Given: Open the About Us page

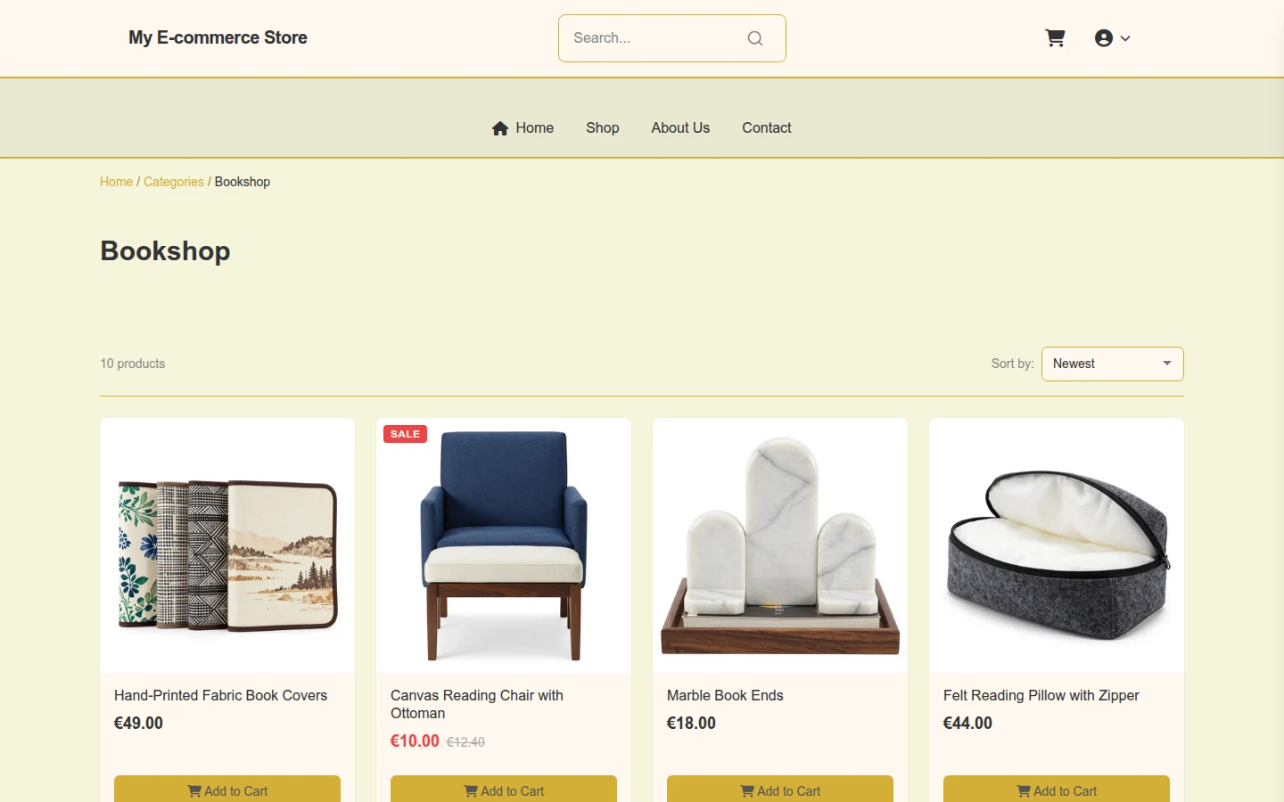Looking at the screenshot, I should click(680, 128).
